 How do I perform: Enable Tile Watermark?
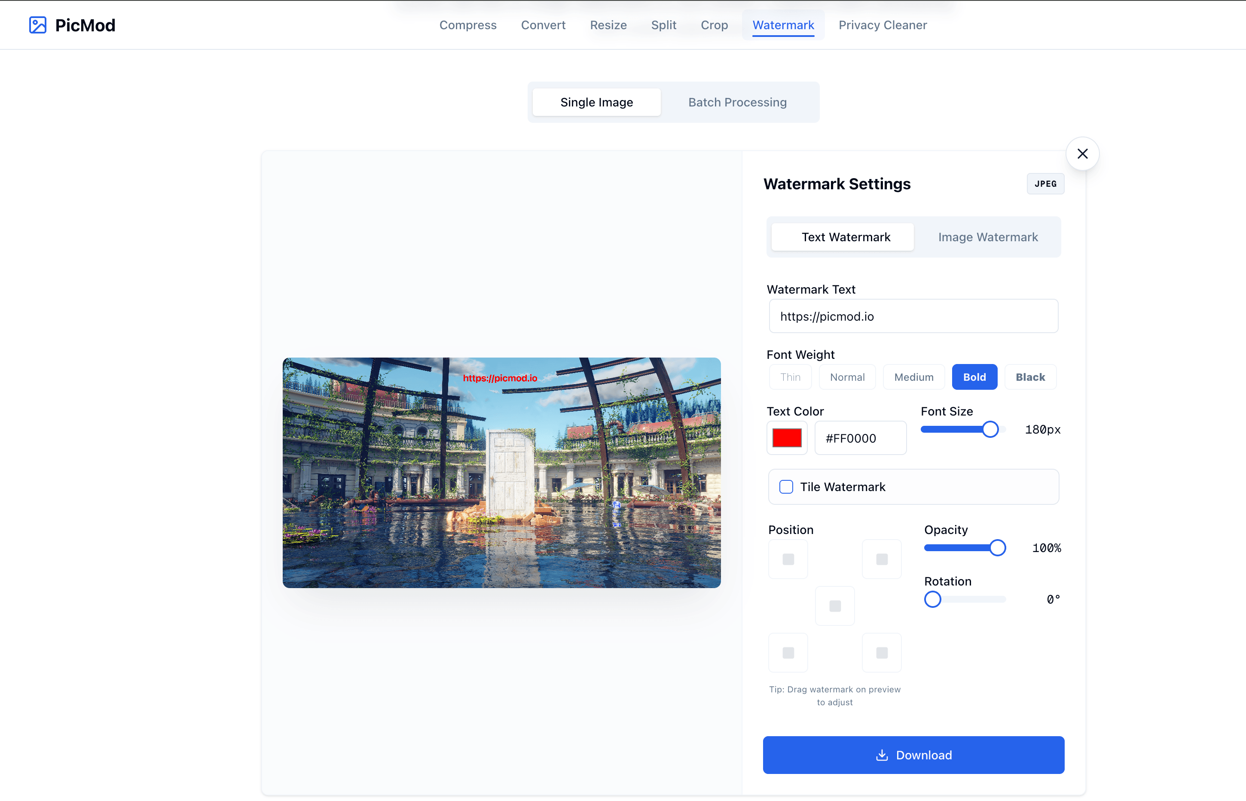tap(786, 487)
